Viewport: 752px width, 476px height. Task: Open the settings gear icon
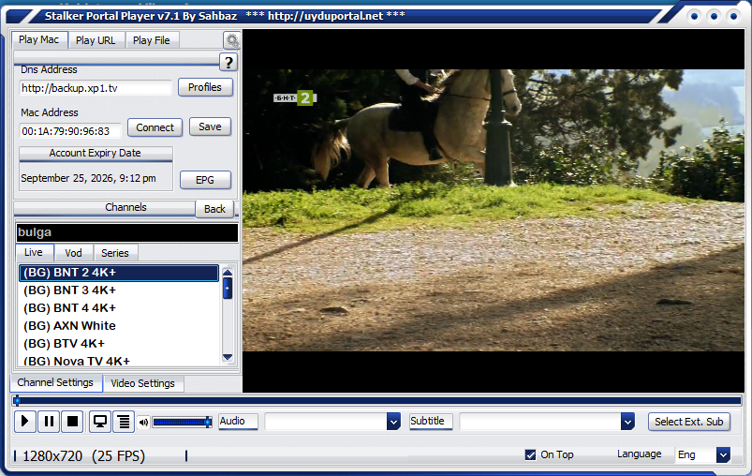[231, 41]
